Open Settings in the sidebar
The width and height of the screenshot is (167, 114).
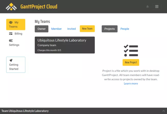coord(16,43)
